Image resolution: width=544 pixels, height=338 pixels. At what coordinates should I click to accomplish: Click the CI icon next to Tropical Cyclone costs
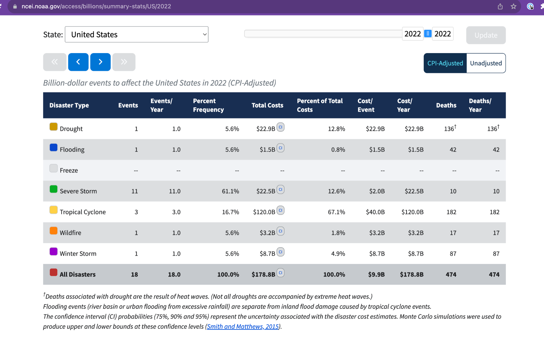(x=280, y=210)
